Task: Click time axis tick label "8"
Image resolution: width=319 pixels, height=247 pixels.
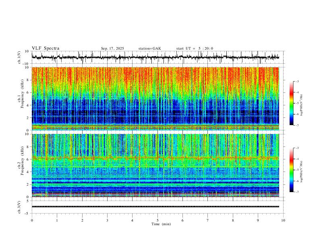Action: pos(233,220)
